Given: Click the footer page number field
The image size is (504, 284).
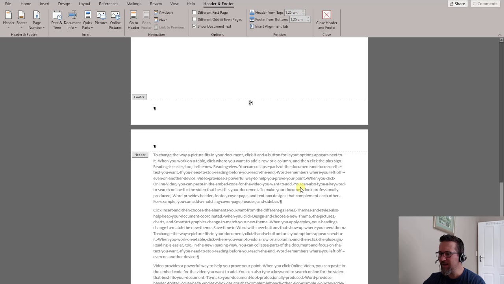Looking at the screenshot, I should (250, 103).
